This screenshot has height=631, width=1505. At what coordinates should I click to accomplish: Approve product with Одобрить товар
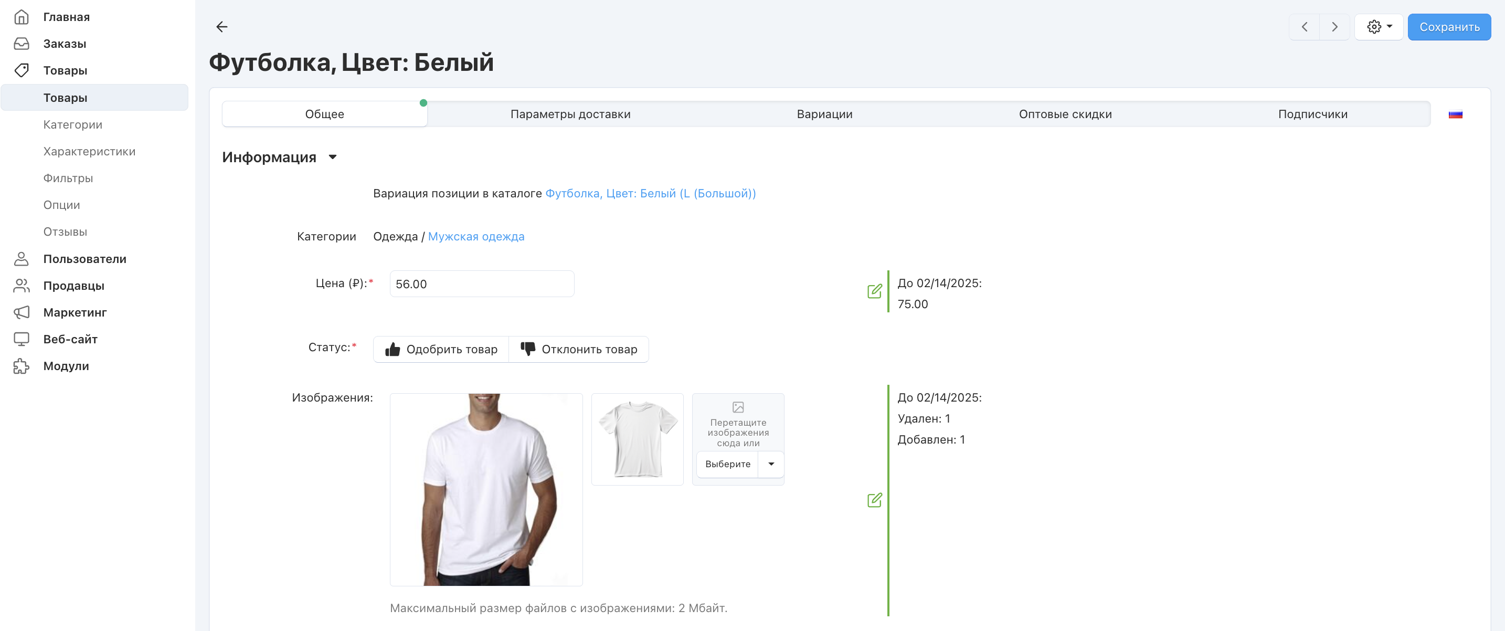pyautogui.click(x=441, y=350)
